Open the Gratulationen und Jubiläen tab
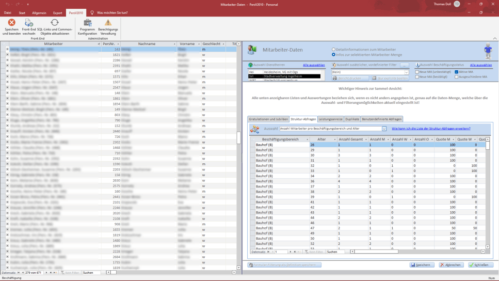Image resolution: width=499 pixels, height=281 pixels. (268, 119)
